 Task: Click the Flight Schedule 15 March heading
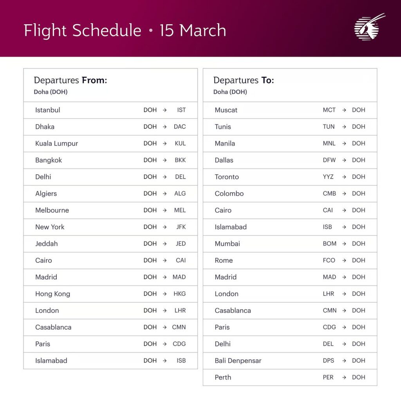pos(125,31)
